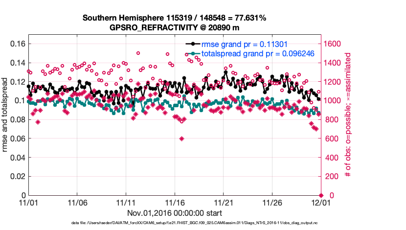Click the low red asterisk near 11/02

38,122
